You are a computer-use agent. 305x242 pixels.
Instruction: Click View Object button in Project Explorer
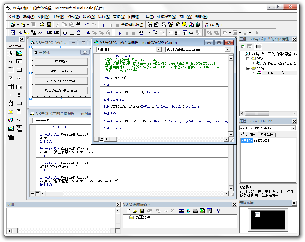pyautogui.click(x=249, y=46)
